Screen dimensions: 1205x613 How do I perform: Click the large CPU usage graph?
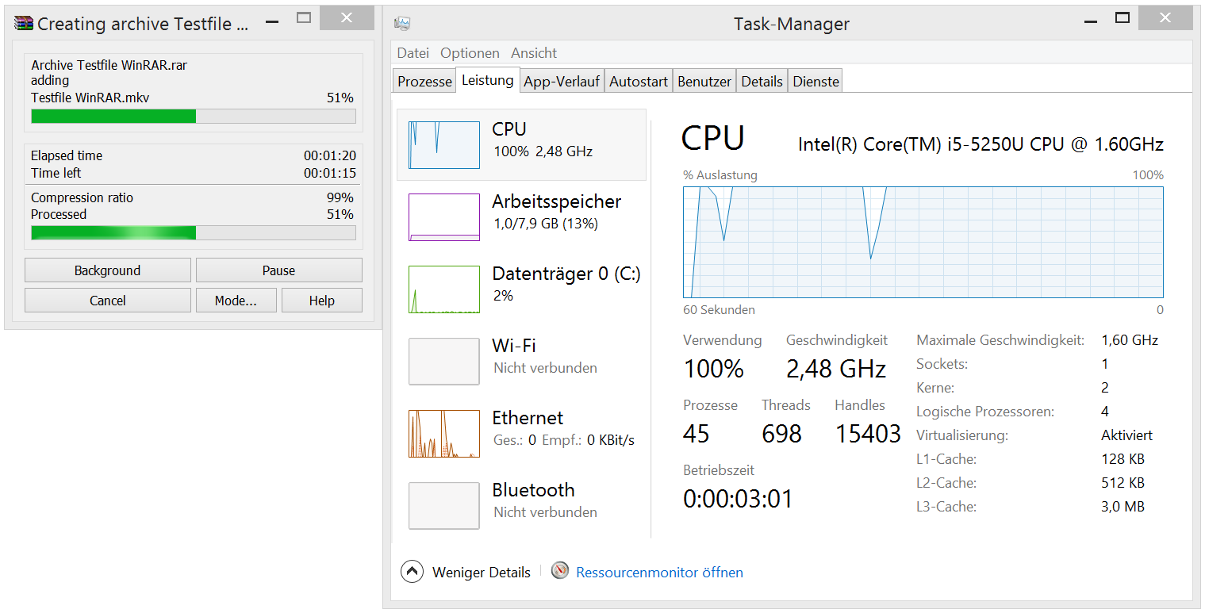(923, 243)
